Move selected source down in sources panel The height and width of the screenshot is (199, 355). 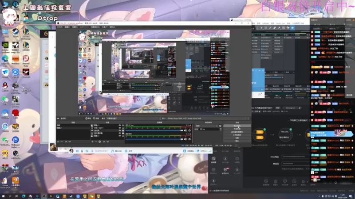tap(108, 142)
